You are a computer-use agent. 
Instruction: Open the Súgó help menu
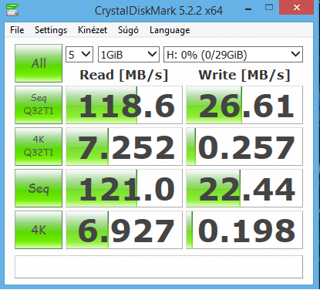pyautogui.click(x=128, y=30)
